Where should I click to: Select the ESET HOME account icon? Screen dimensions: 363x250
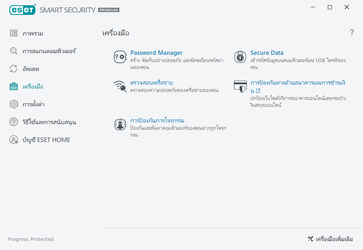(14, 140)
